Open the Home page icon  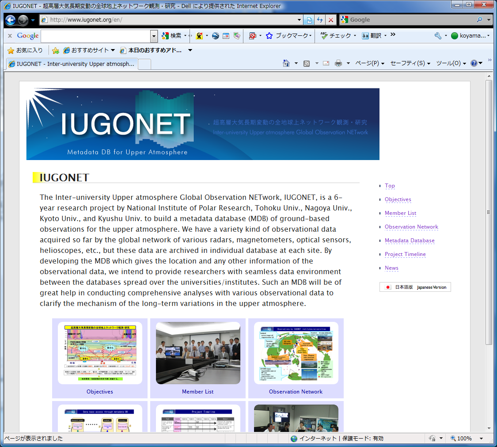[286, 63]
